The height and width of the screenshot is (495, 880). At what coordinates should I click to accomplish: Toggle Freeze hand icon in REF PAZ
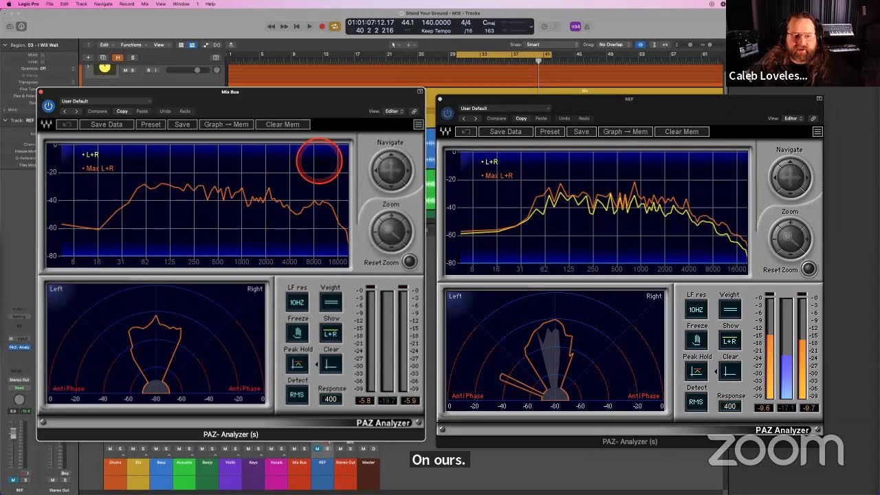(696, 340)
